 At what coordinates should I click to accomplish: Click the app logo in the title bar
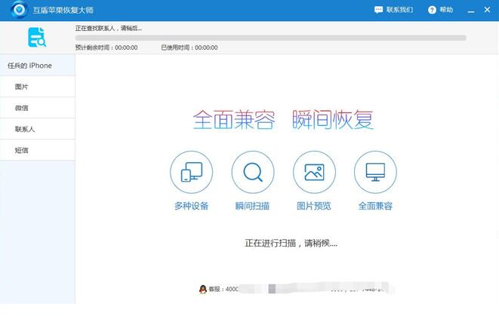click(19, 10)
